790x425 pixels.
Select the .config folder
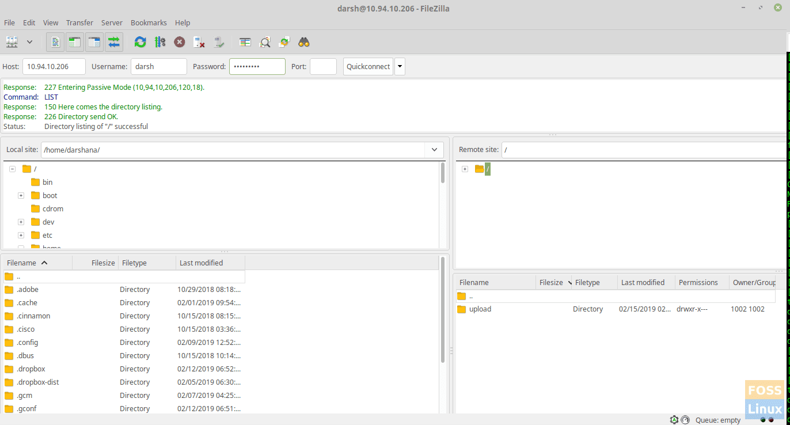[x=124, y=343]
